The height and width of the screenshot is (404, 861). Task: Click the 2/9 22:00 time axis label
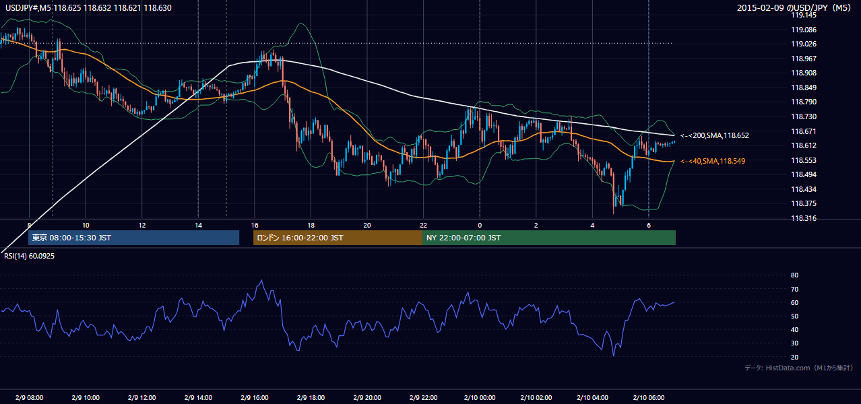coord(423,397)
